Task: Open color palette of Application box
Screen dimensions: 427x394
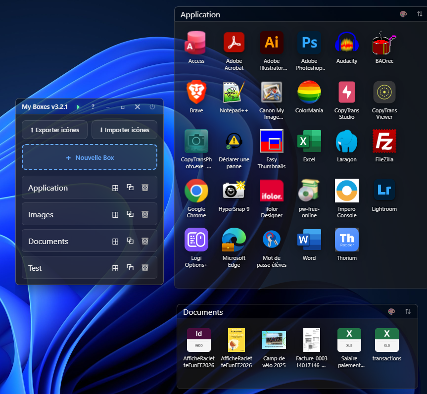Action: [x=403, y=14]
